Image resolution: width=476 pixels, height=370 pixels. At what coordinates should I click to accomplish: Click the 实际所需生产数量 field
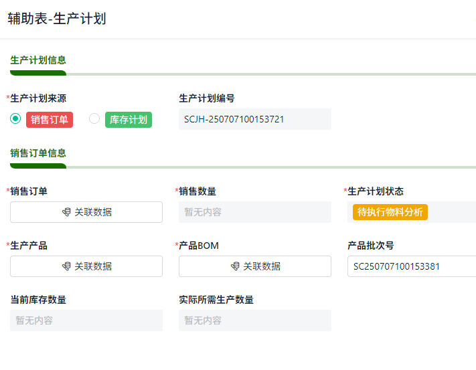(x=254, y=320)
